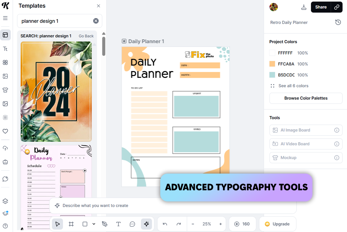Viewport: 347px width, 232px height.
Task: Select the 2024 Planner tropical template
Action: (x=56, y=91)
